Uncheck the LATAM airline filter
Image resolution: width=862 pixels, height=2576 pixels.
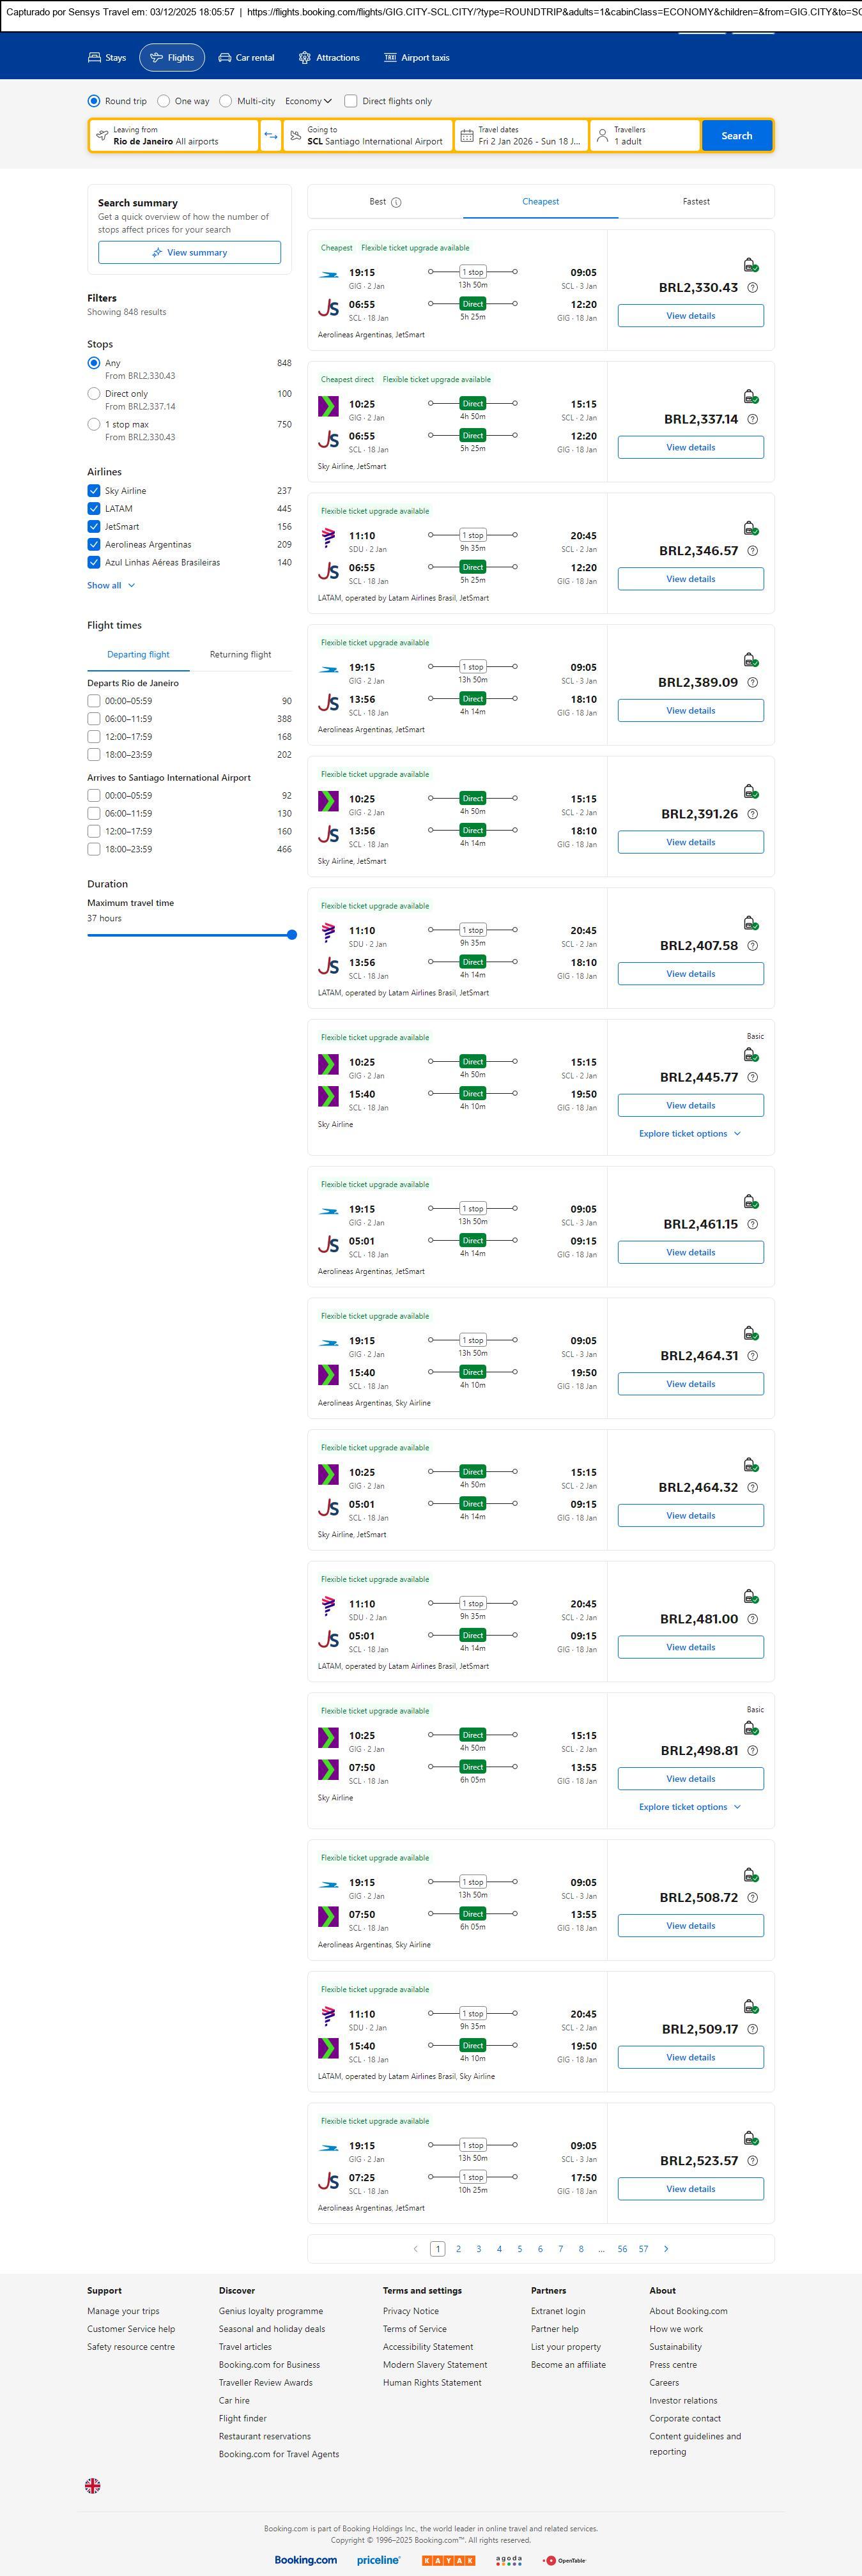click(x=94, y=509)
